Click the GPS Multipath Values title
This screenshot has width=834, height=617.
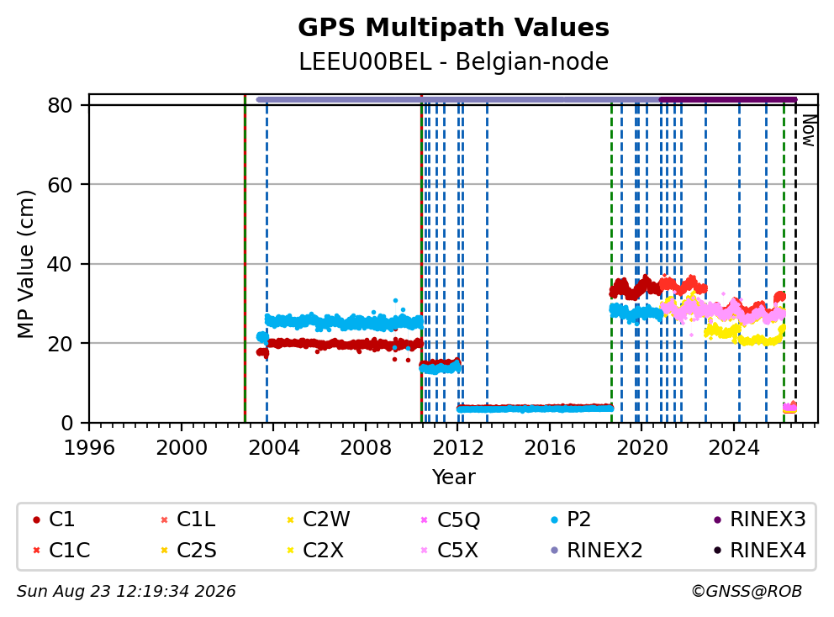(x=453, y=27)
